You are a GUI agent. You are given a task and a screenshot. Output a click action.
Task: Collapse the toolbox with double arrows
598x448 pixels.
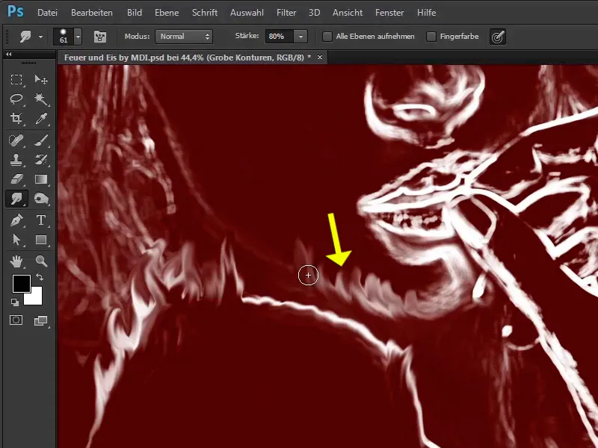pyautogui.click(x=8, y=55)
